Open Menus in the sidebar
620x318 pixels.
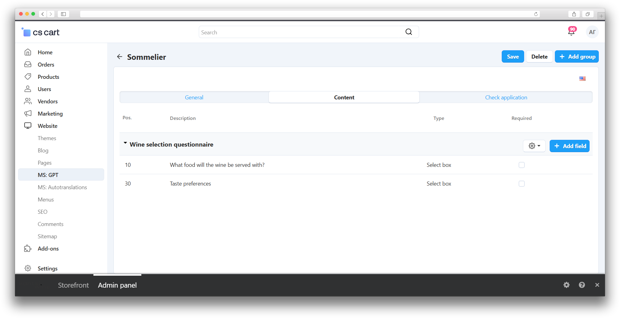point(46,200)
